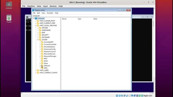Screen dimensions: 173x97
Task: Select the DRIVERS folder icon
Action: [x=40, y=28]
